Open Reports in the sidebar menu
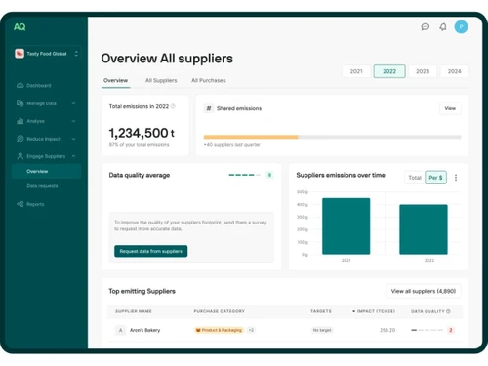The image size is (488, 366). (x=35, y=204)
